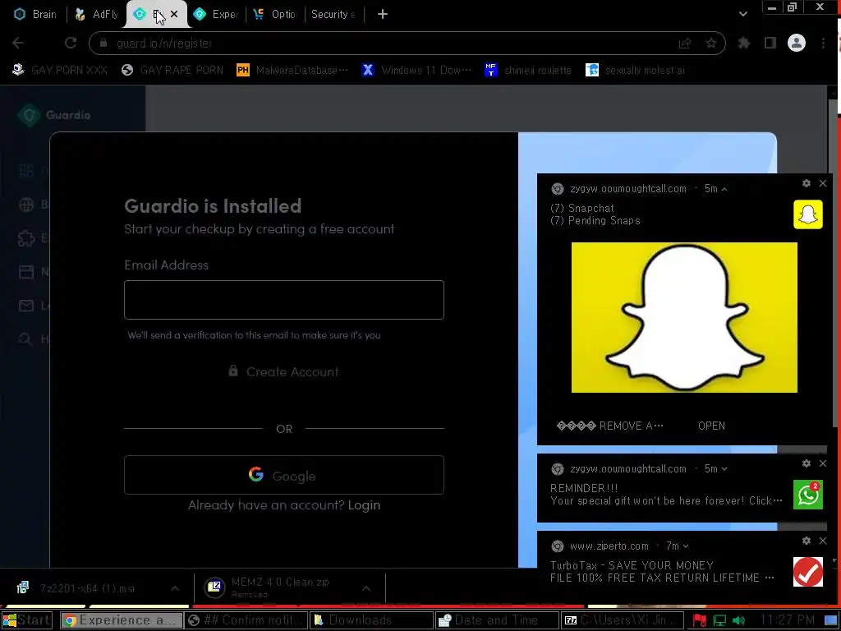
Task: Open the extensions puzzle icon
Action: click(744, 43)
